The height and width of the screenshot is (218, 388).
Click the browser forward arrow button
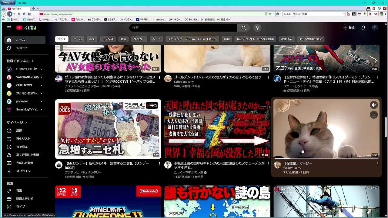pyautogui.click(x=10, y=14)
